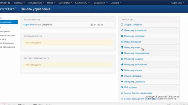Screen dimensions: 188x105
Task: Select the sidebar item ending in блокировки
Action: (x=7, y=43)
